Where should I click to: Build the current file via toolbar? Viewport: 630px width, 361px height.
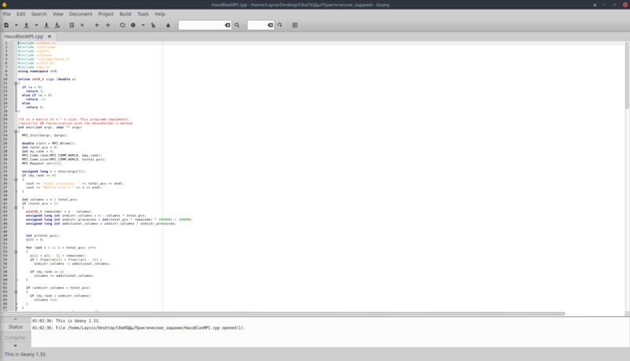[x=133, y=25]
